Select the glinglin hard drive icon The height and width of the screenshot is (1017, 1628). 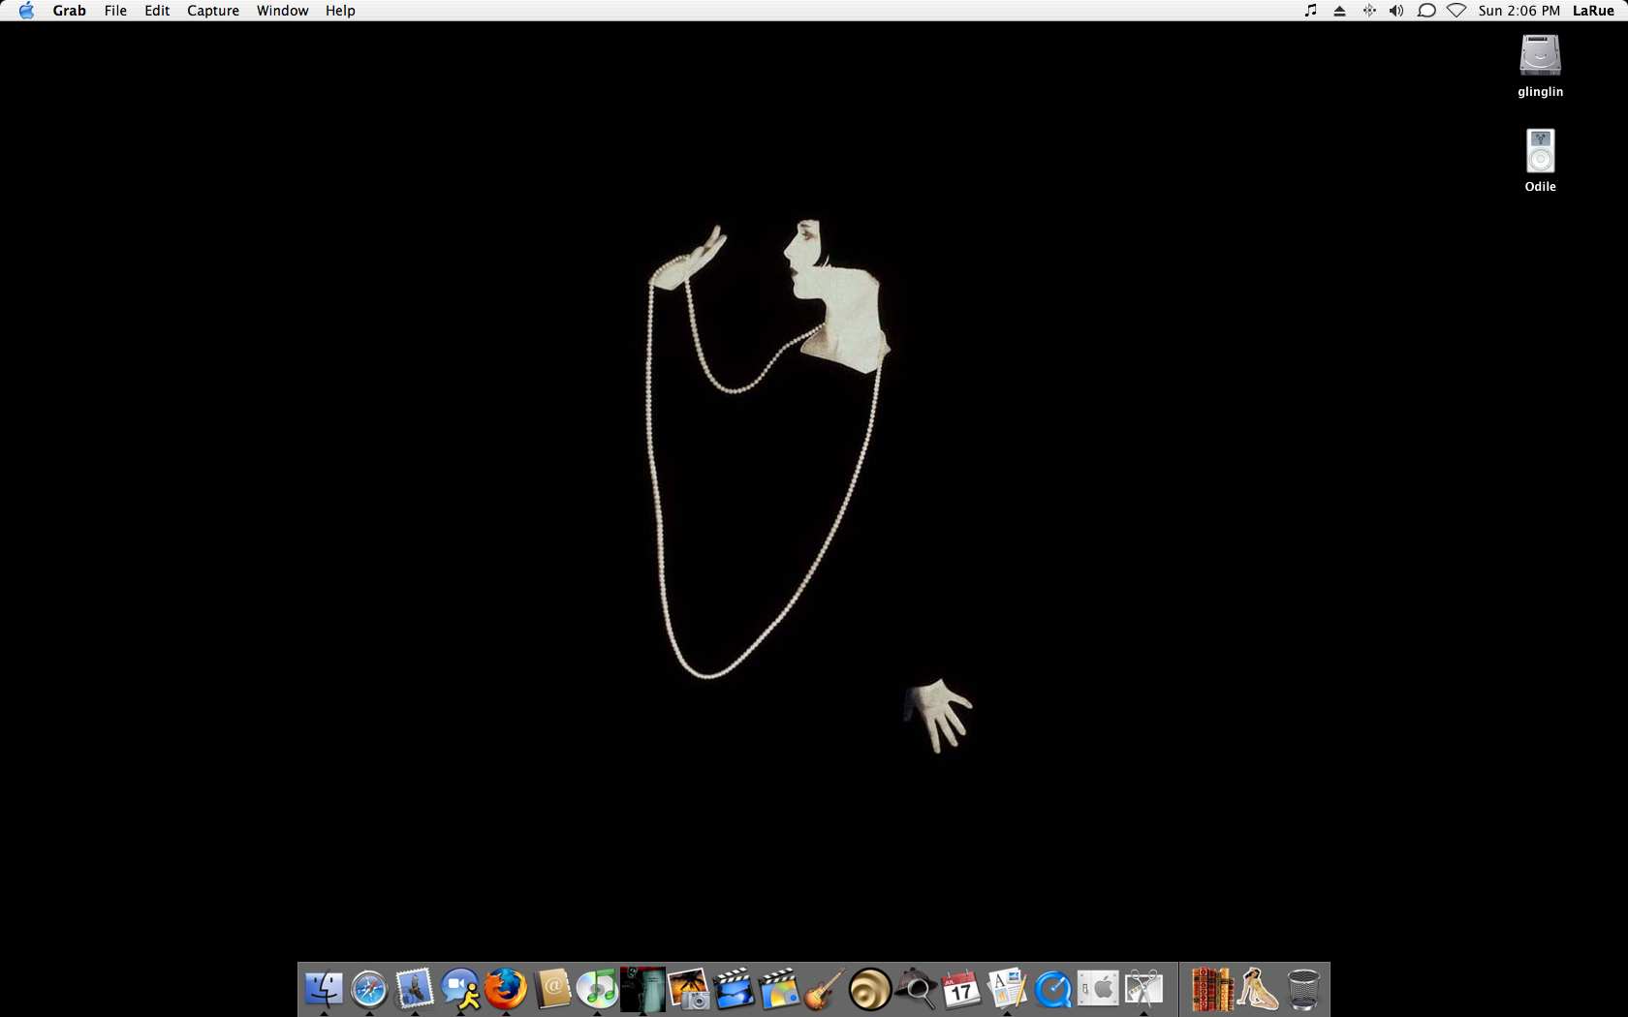tap(1540, 56)
